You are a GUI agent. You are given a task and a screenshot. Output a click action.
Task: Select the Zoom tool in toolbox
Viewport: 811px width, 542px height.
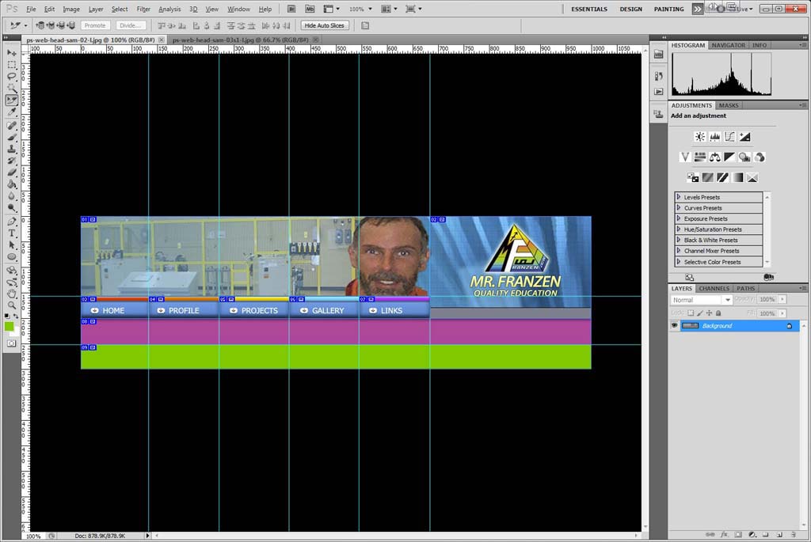click(11, 305)
